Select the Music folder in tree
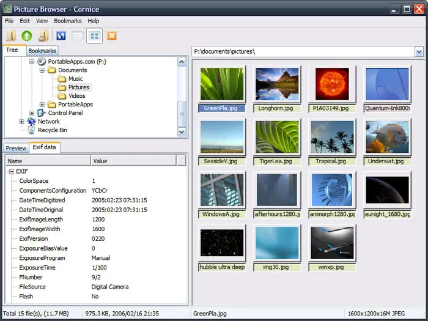This screenshot has height=321, width=428. tap(75, 79)
